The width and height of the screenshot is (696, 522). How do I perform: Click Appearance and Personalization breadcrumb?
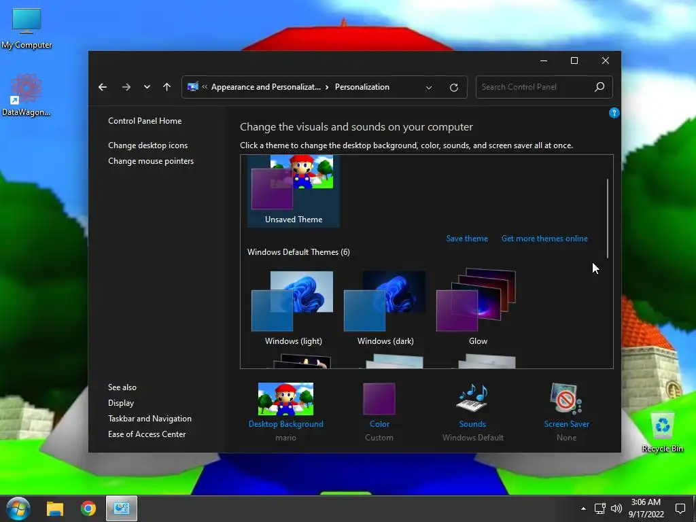tap(266, 87)
